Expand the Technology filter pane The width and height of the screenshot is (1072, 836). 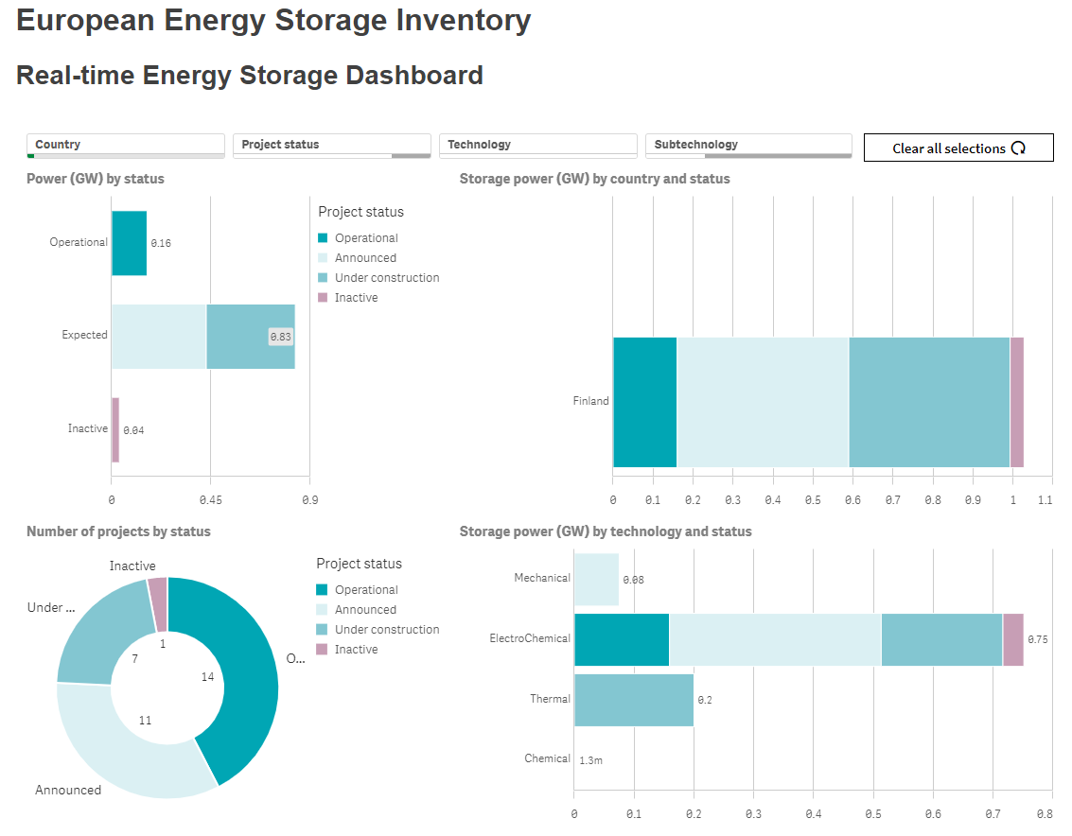point(537,145)
